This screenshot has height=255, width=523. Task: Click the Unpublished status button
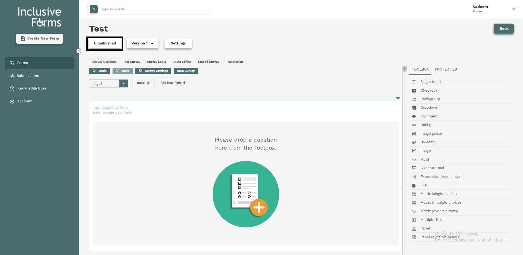tap(105, 43)
